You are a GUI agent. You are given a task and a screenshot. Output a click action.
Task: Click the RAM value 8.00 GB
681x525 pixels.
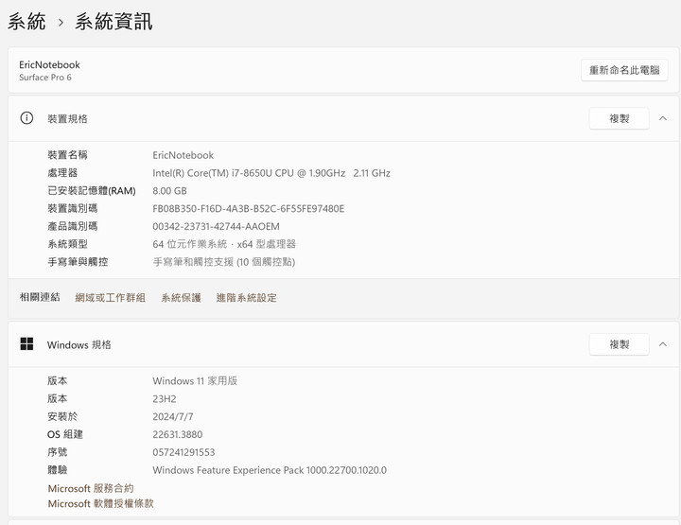169,191
